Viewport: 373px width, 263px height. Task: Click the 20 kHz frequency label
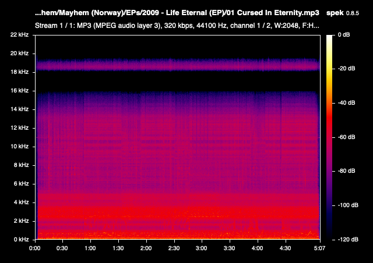click(19, 53)
